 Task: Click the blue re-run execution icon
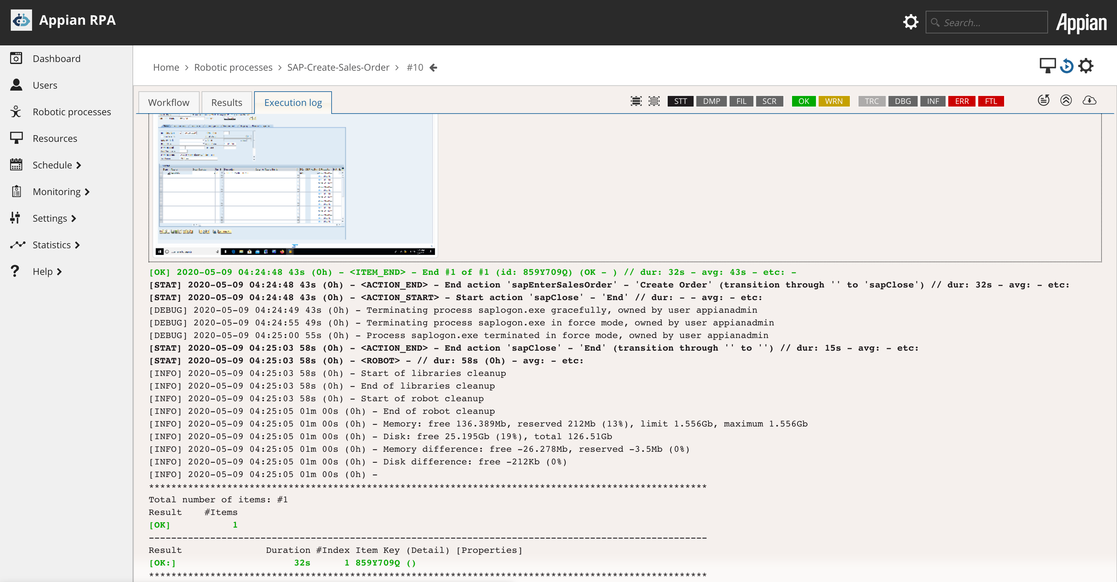coord(1067,66)
